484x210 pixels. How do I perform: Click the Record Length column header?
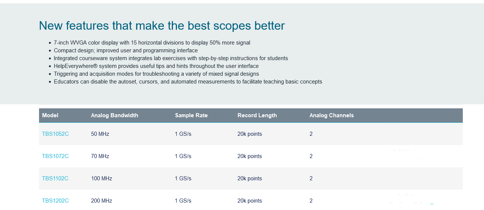(257, 115)
